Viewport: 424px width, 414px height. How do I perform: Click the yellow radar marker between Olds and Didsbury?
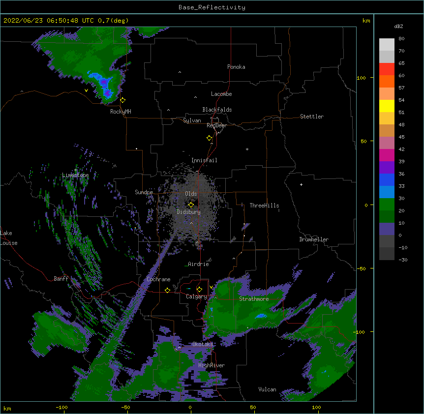(191, 205)
